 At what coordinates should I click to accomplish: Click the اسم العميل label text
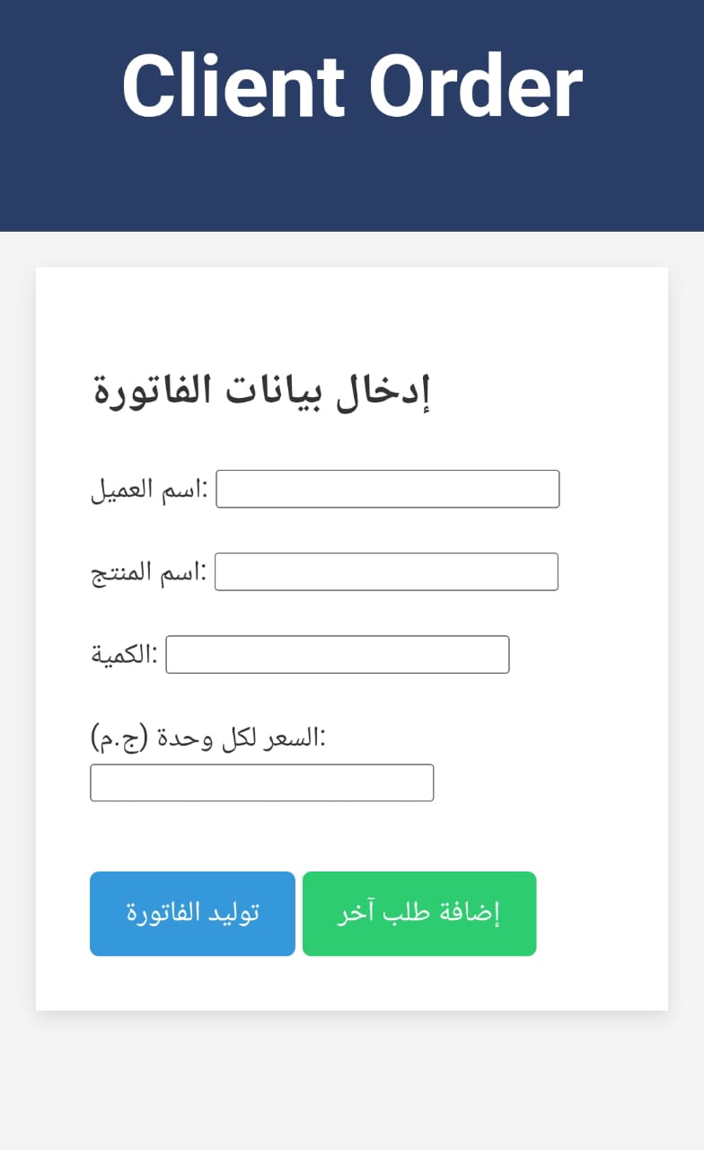[x=149, y=491]
